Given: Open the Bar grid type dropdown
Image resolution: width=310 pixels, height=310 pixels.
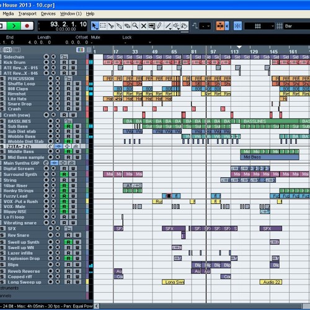Looking at the screenshot, I should coord(296,26).
